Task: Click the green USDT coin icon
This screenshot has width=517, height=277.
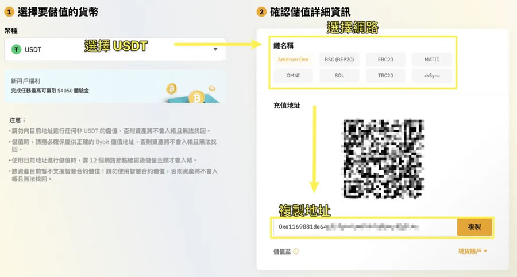Action: tap(16, 49)
